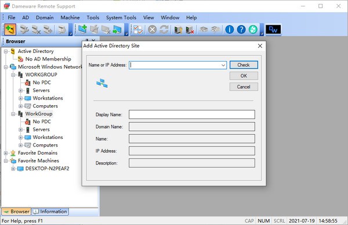Switch to the Information tab
Screen dimensions: 348x225
click(50, 212)
